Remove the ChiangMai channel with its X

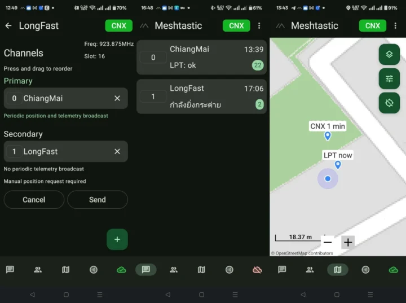tap(117, 98)
